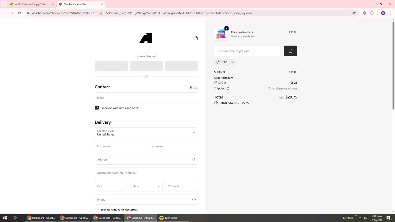The height and width of the screenshot is (222, 395).
Task: Open a new browser tab
Action: click(109, 4)
